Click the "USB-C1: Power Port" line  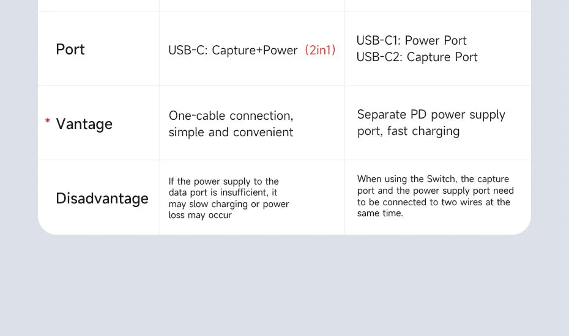[x=411, y=41]
